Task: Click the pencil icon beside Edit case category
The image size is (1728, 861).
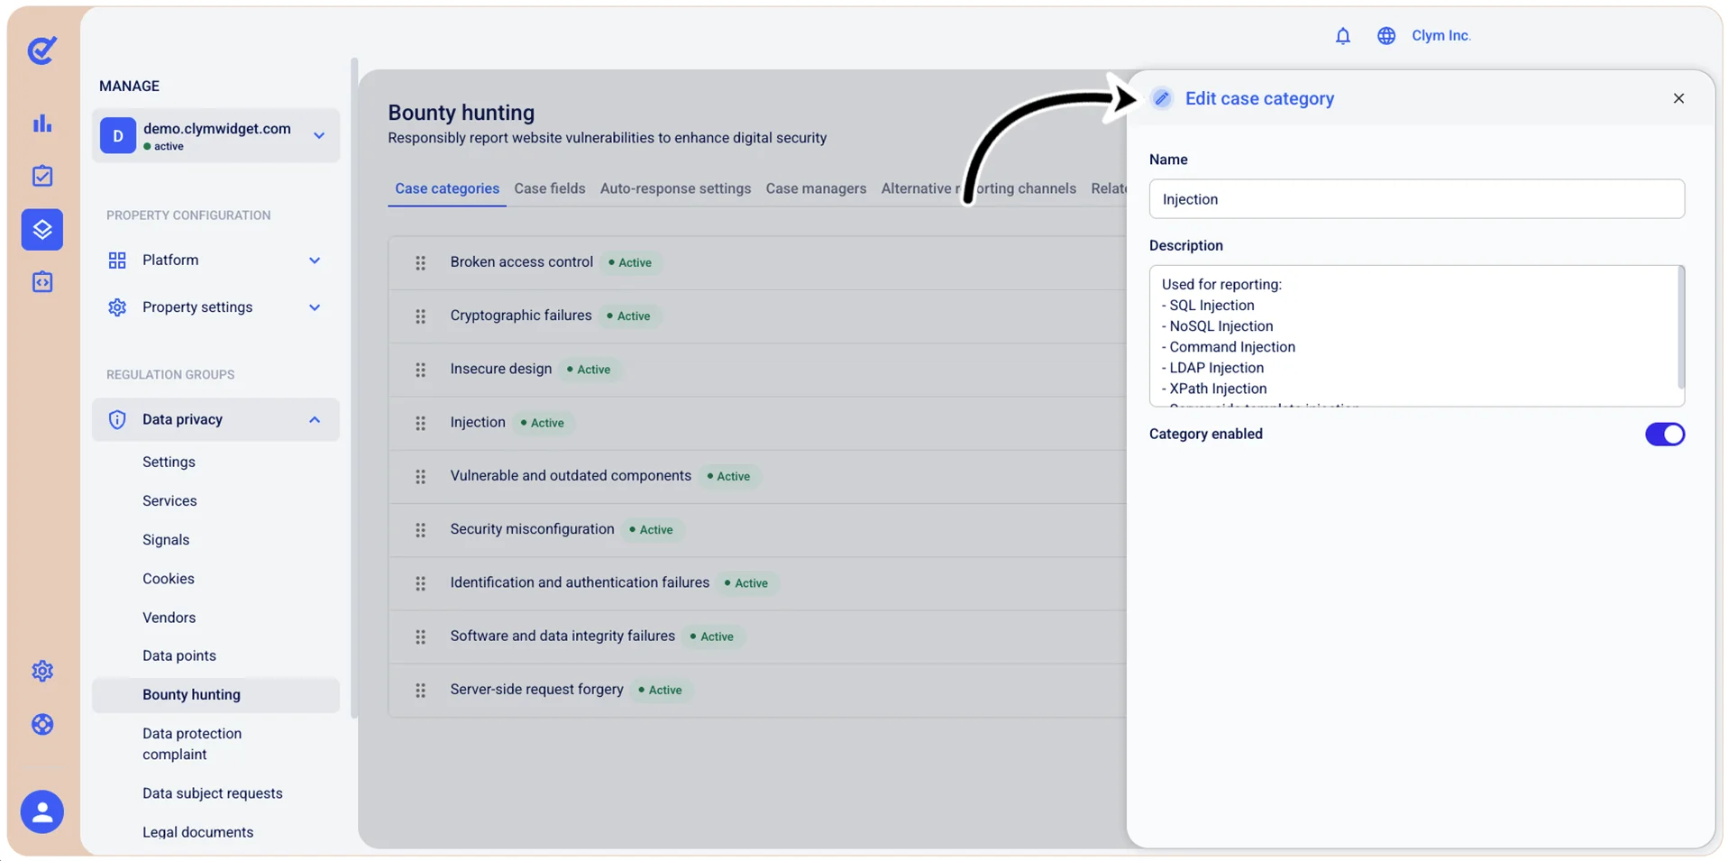Action: click(x=1162, y=98)
